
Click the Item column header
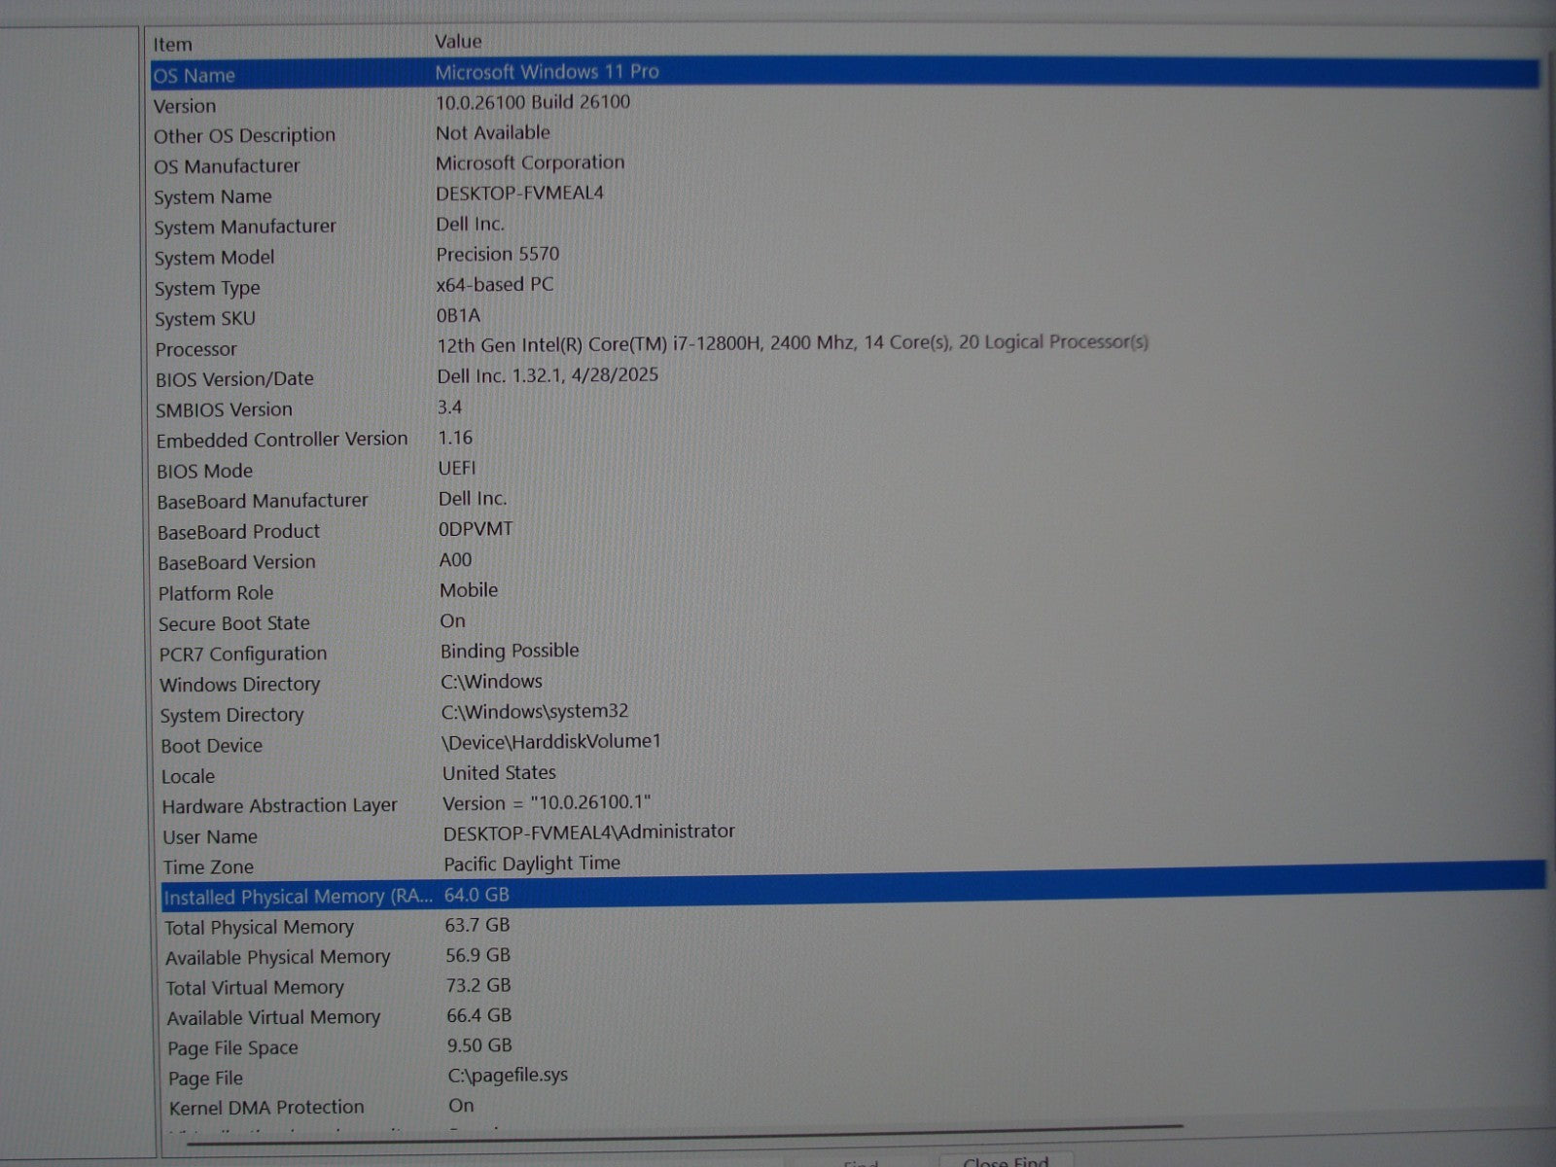(173, 45)
